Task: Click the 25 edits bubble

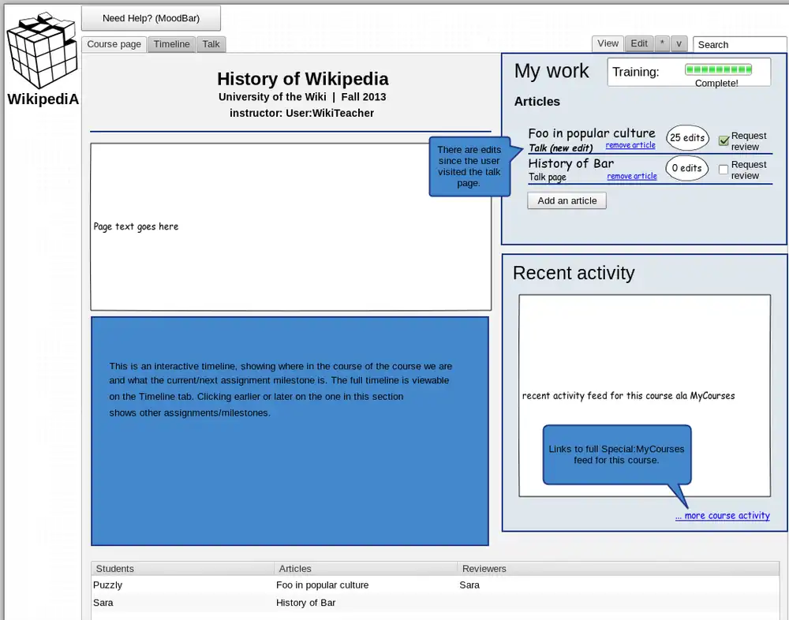Action: pos(687,137)
